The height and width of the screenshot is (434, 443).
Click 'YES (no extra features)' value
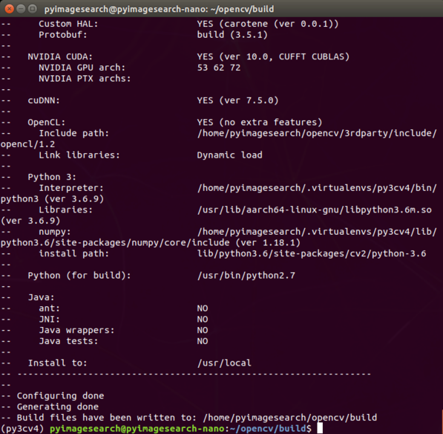[x=260, y=122]
